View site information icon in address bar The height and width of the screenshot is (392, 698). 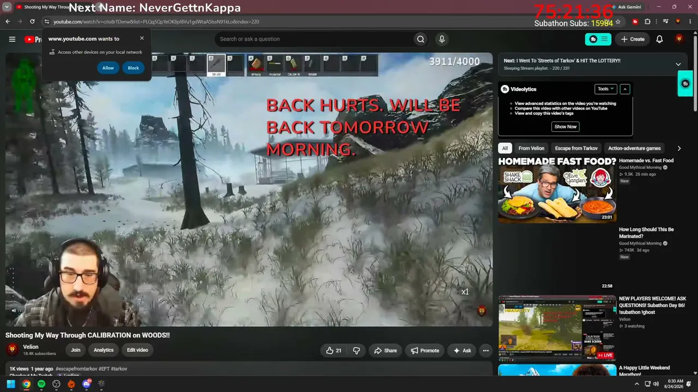coord(47,22)
